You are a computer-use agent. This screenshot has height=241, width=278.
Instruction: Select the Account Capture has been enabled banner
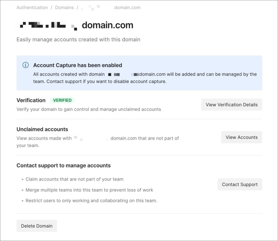pyautogui.click(x=77, y=65)
